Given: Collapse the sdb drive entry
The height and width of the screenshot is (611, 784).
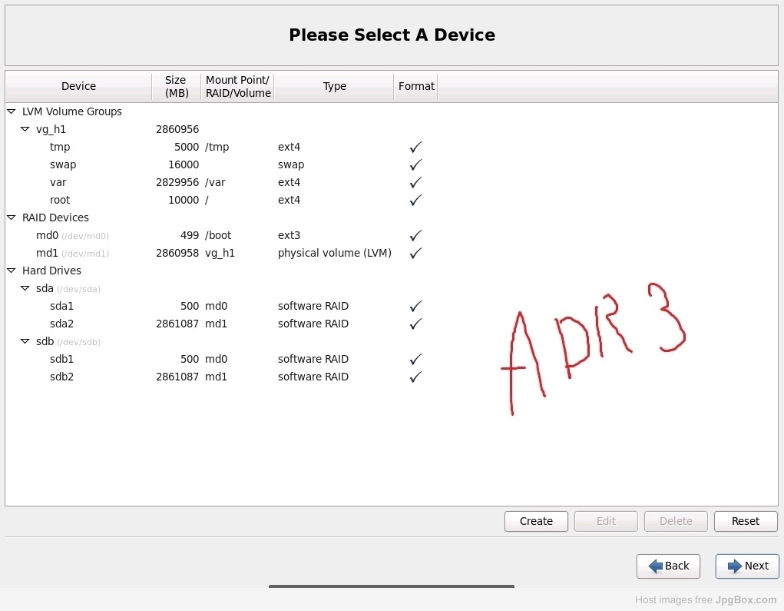Looking at the screenshot, I should [x=25, y=341].
